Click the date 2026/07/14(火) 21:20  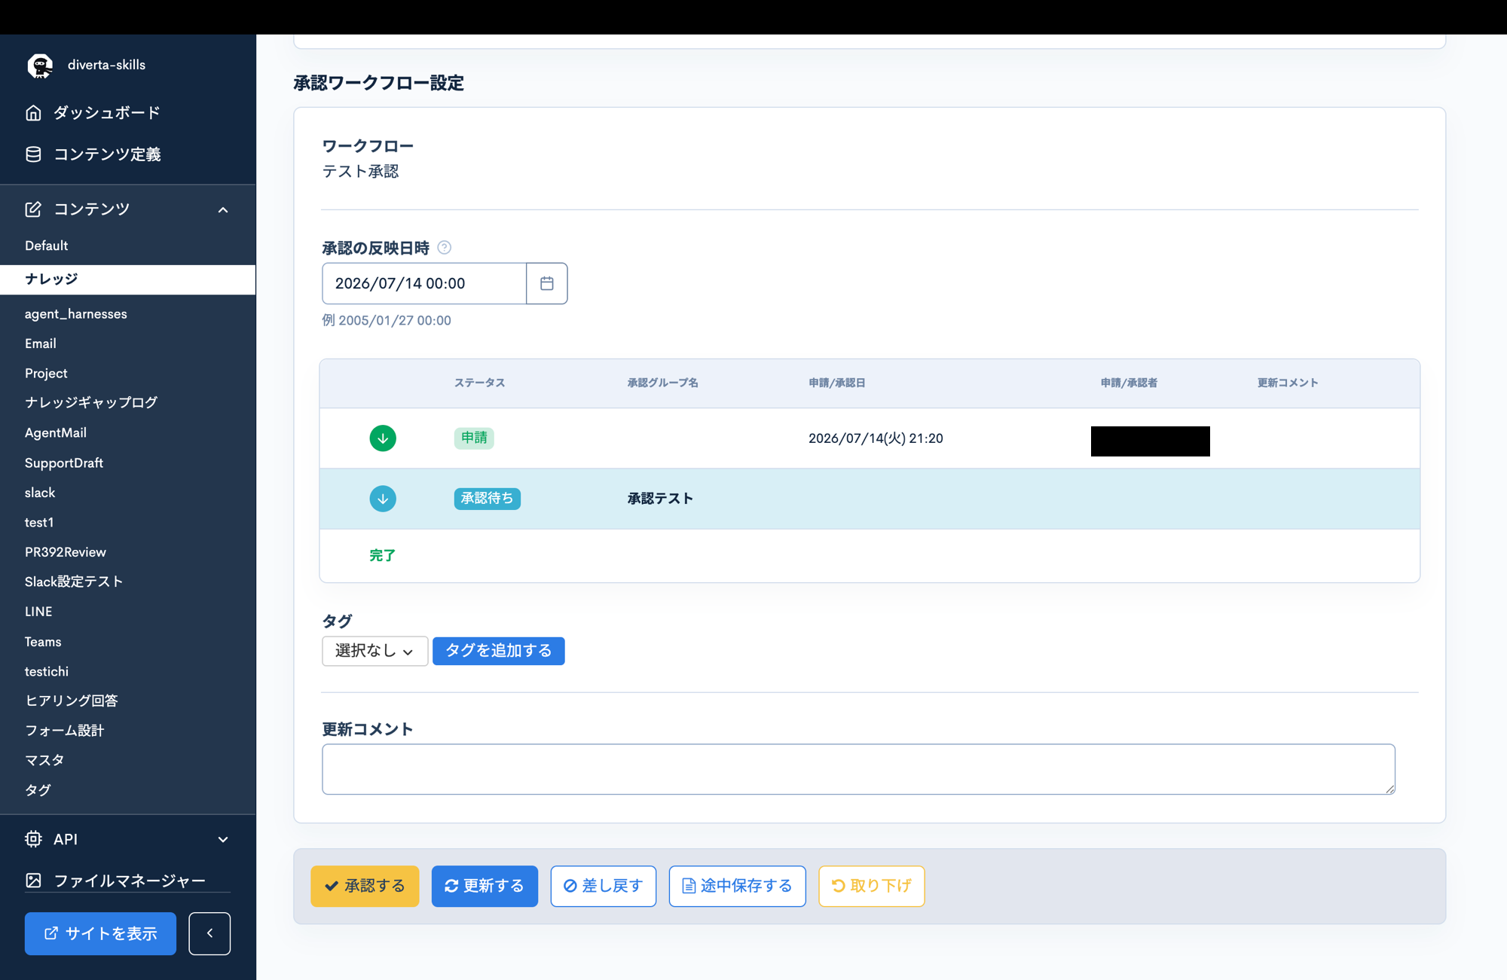coord(876,438)
